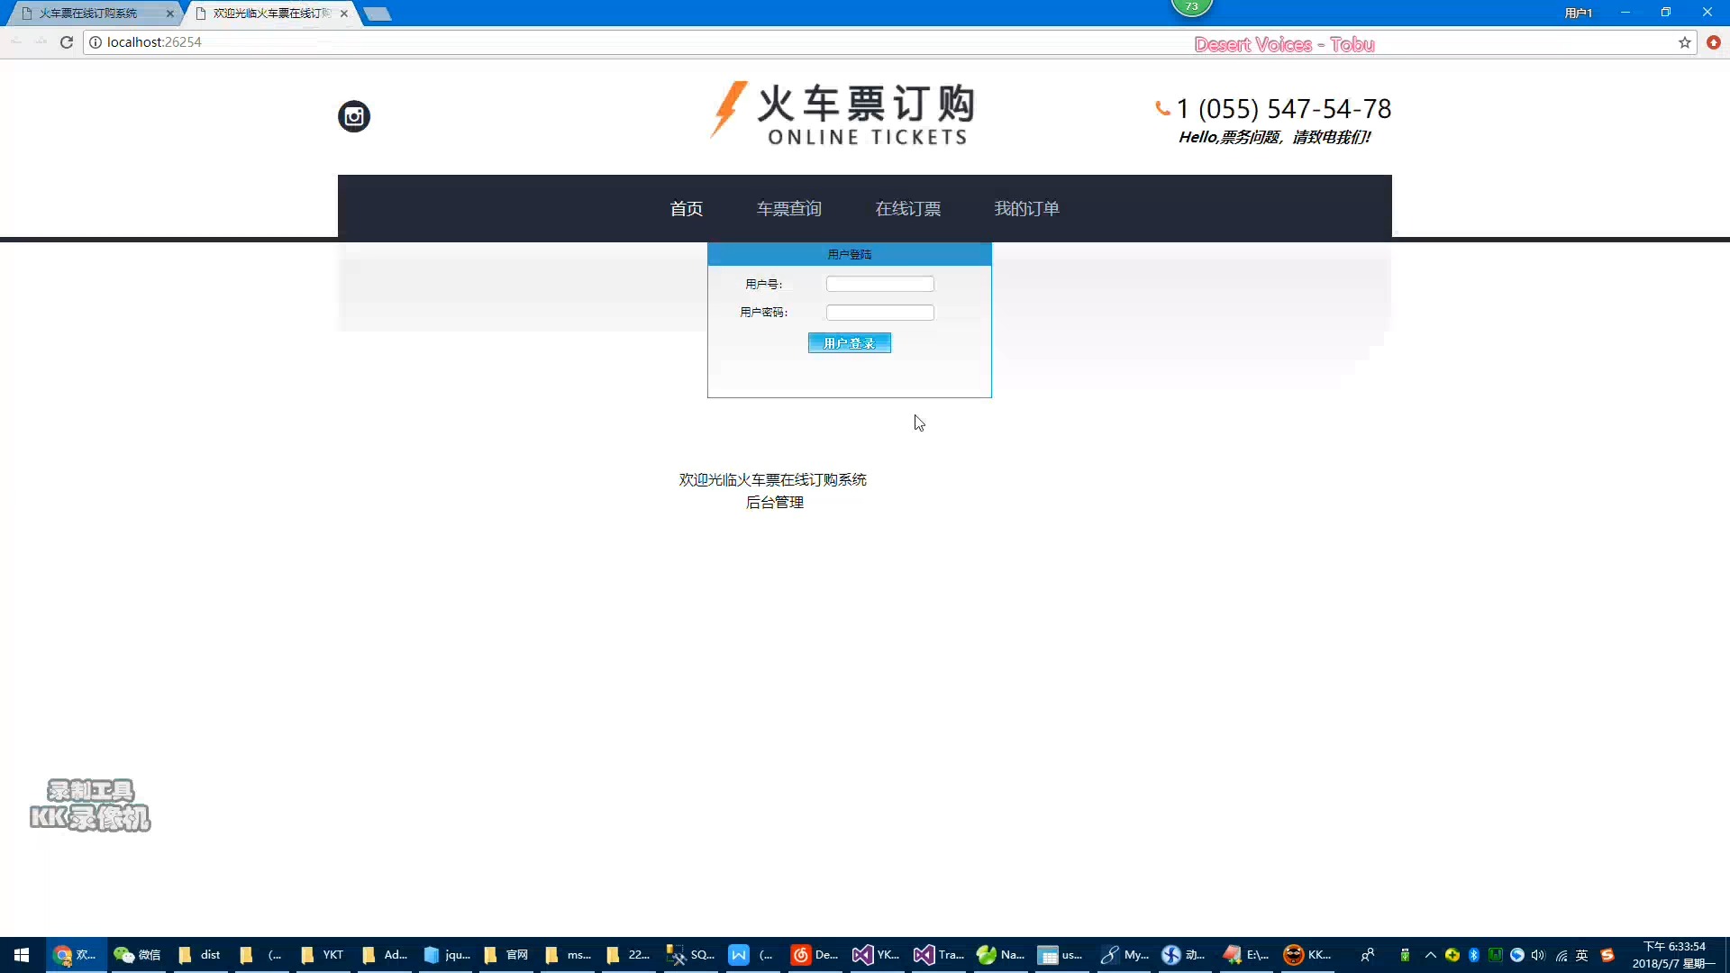Open the clock and date in the taskbar
Viewport: 1730px width, 973px height.
(x=1674, y=955)
